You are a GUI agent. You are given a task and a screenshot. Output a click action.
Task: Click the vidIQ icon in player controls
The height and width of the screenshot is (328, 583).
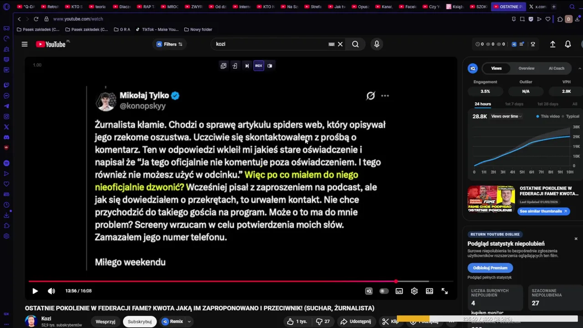pyautogui.click(x=369, y=291)
